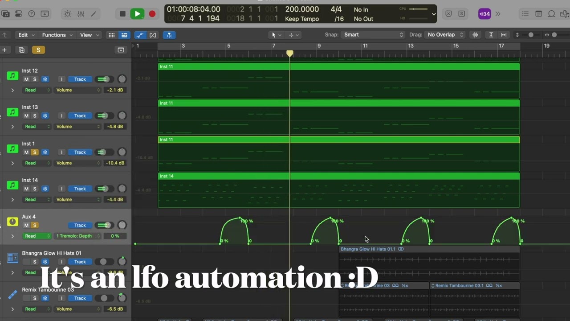
Task: Open Tremolo: Depth parameter menu
Action: [x=78, y=236]
